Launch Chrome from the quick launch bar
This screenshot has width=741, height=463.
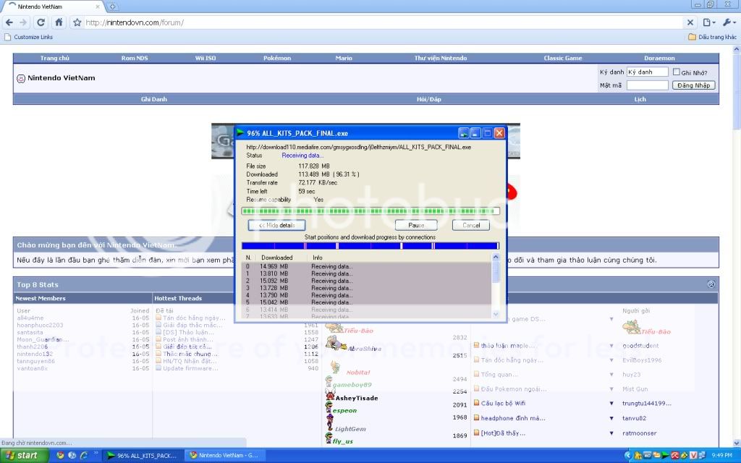point(60,456)
